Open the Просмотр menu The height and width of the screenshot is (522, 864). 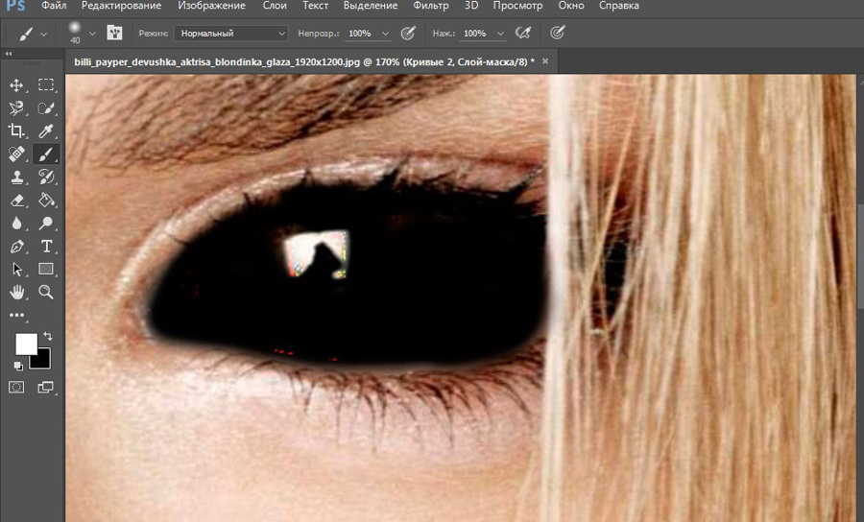coord(517,6)
